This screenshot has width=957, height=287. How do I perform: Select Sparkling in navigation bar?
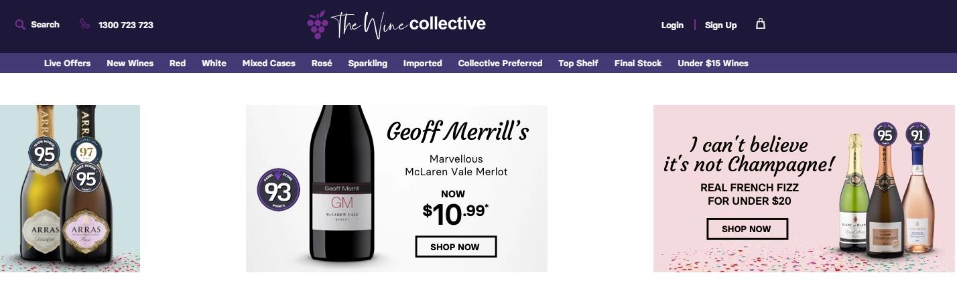pyautogui.click(x=367, y=64)
